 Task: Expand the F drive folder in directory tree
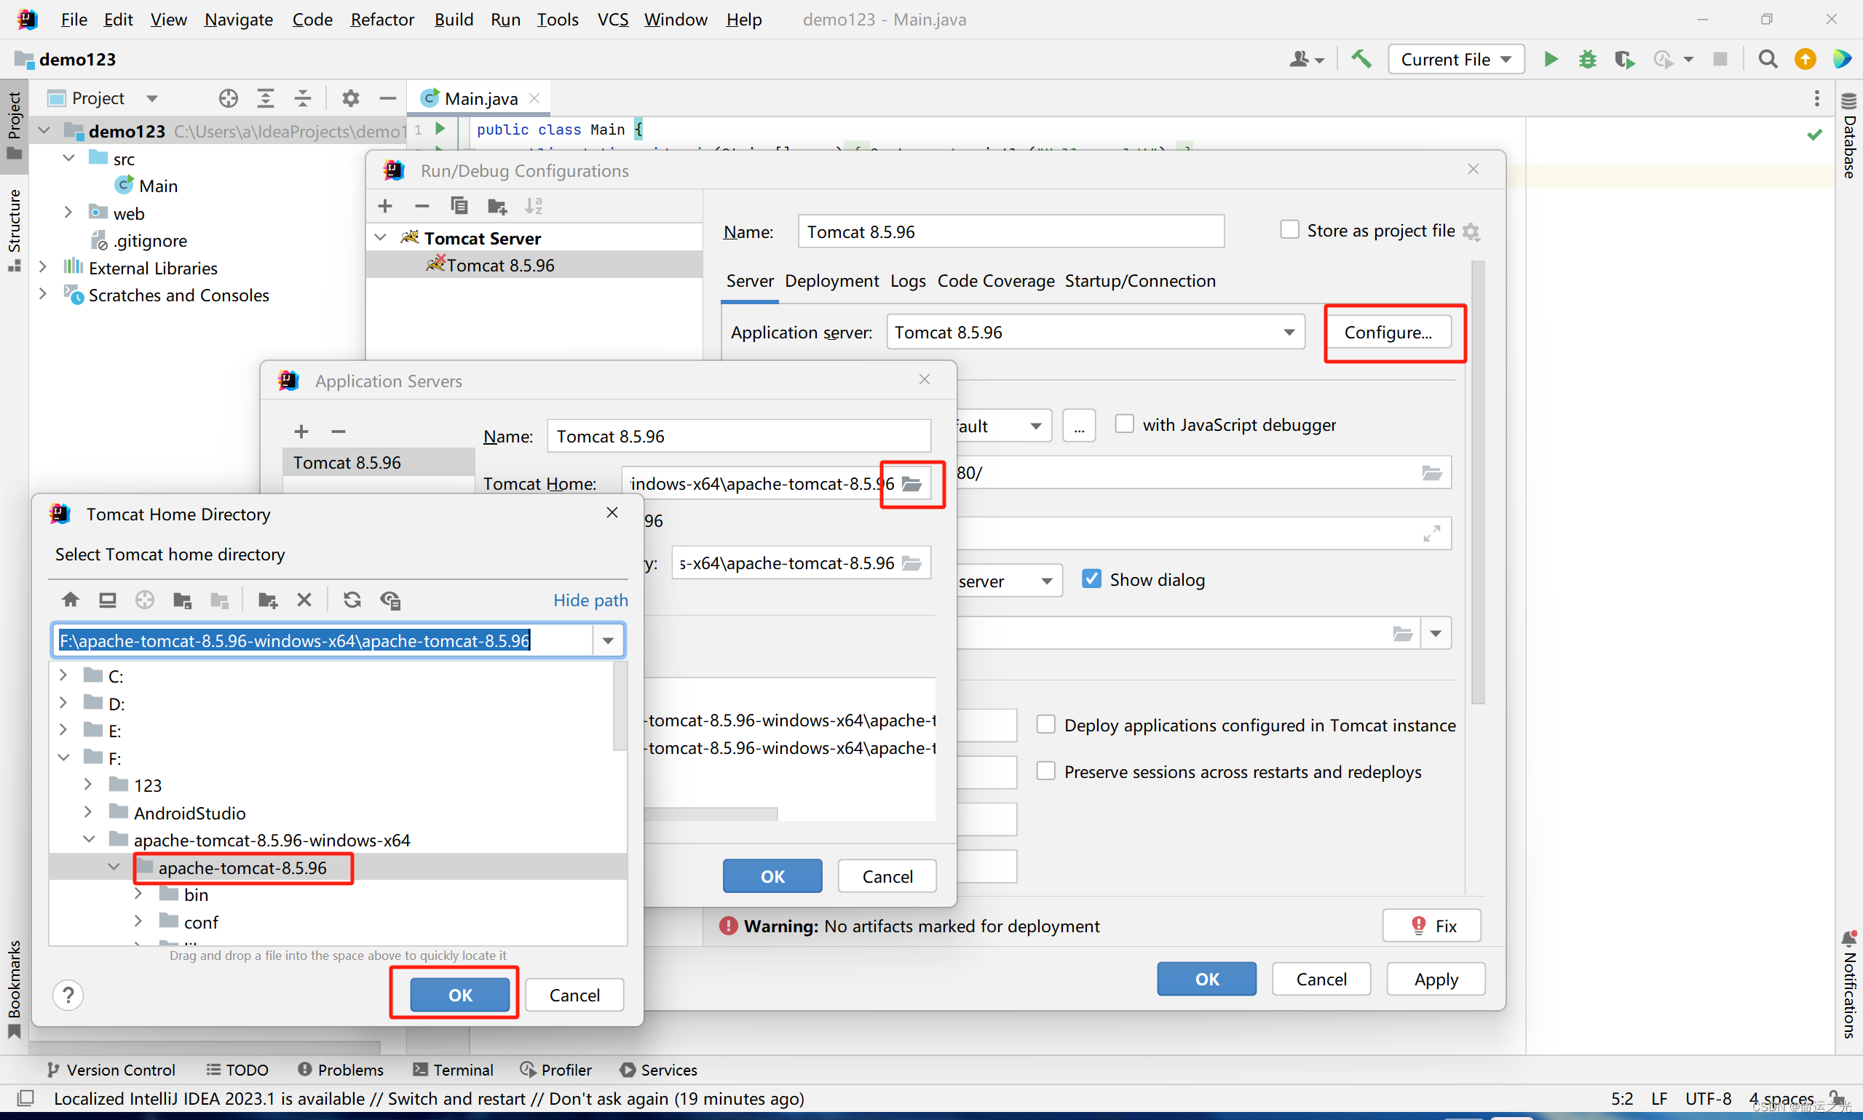point(63,757)
